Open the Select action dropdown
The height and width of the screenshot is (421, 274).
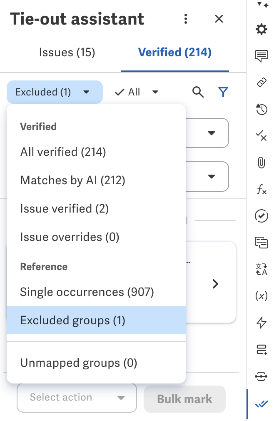[x=77, y=398]
